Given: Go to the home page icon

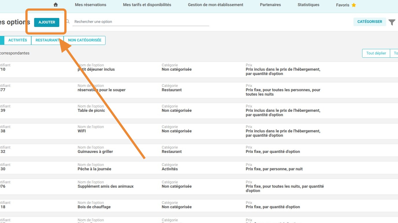Looking at the screenshot, I should click(x=56, y=5).
